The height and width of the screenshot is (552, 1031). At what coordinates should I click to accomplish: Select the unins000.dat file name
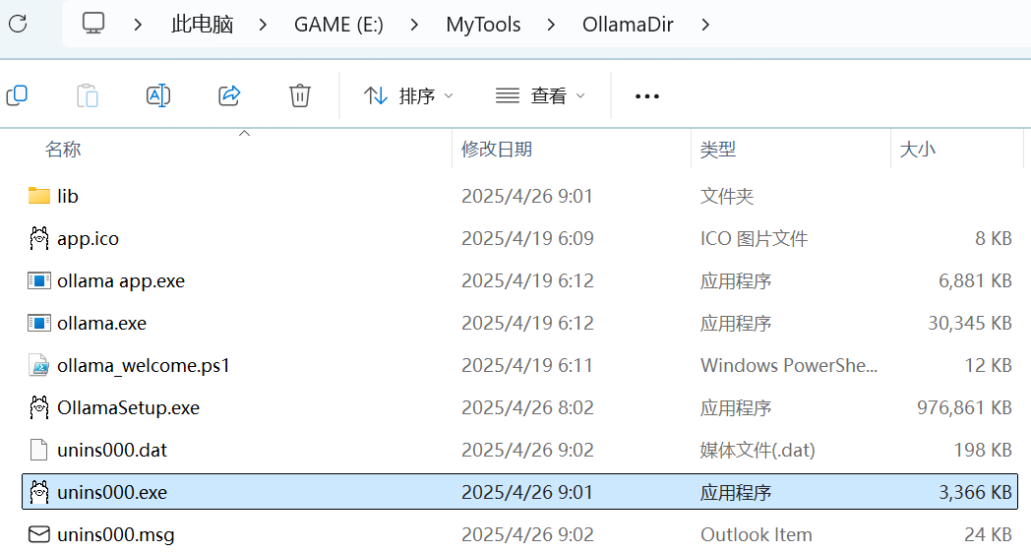coord(112,450)
